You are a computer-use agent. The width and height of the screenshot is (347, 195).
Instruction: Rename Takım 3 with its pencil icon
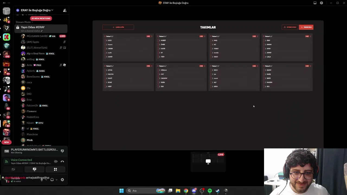pos(219,36)
